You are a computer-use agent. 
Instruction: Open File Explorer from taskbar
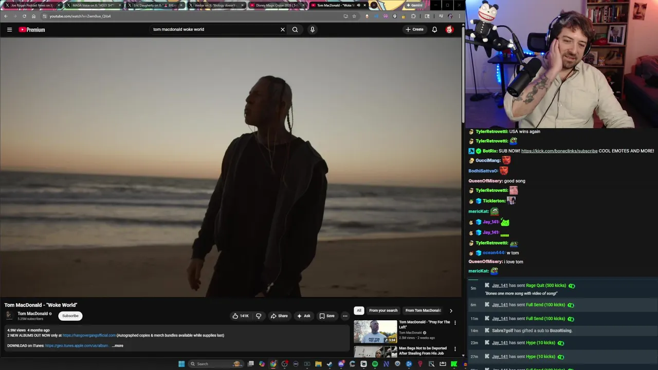point(318,364)
